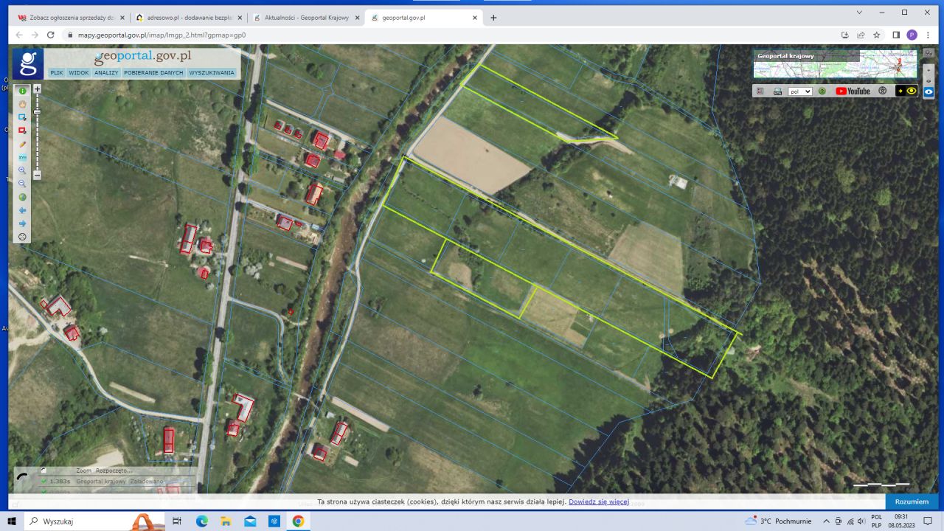Viewport: 944px width, 531px height.
Task: Open the WYSZUKIWANIA menu
Action: [x=212, y=72]
